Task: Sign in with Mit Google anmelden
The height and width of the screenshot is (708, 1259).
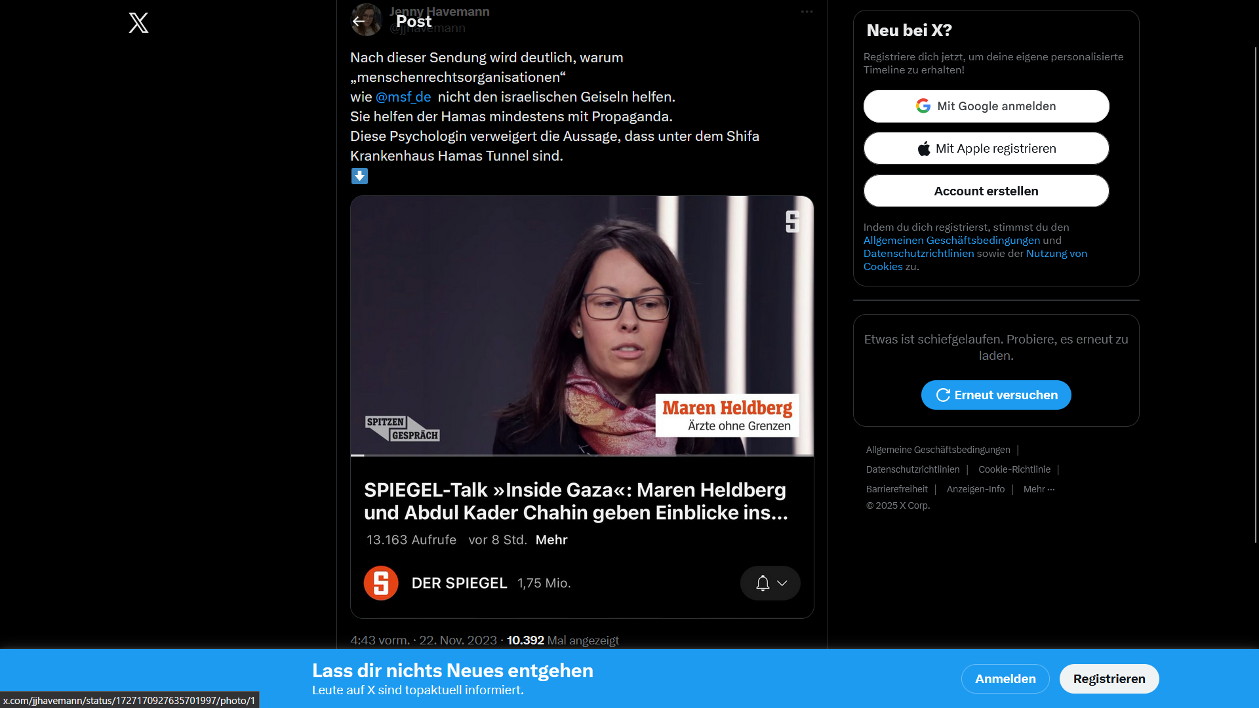Action: tap(986, 106)
